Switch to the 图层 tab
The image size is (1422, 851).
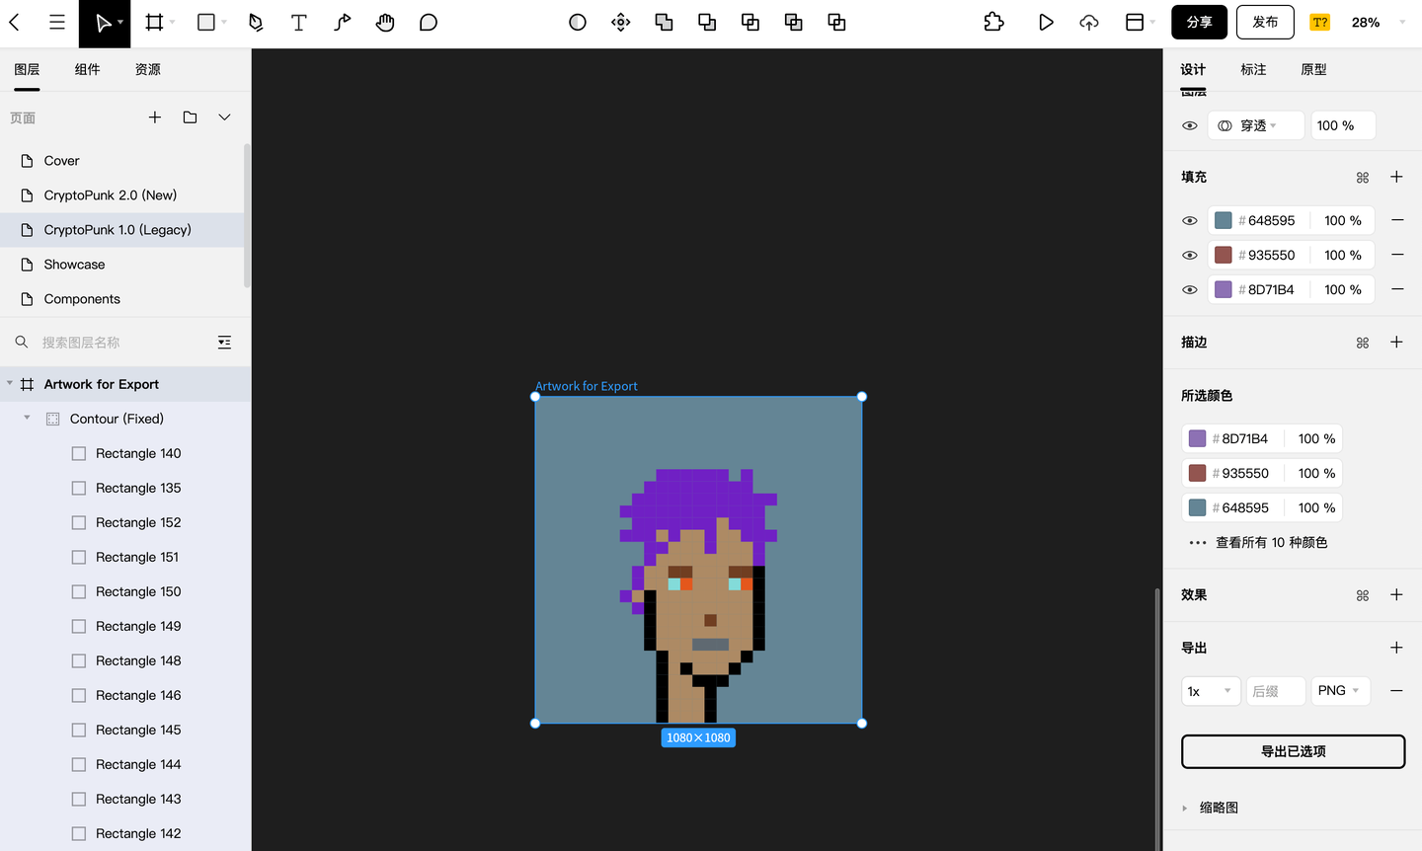tap(27, 69)
